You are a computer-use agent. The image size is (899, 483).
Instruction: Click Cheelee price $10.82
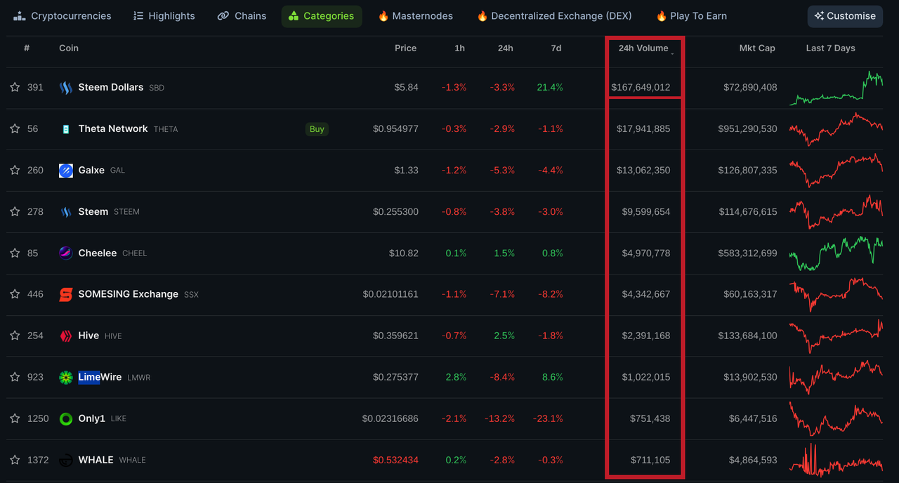404,253
